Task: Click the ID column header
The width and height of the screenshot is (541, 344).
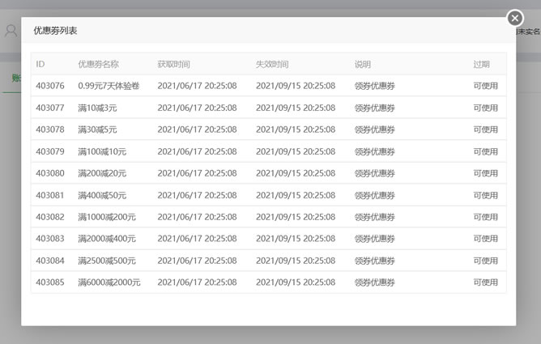Action: click(x=40, y=64)
